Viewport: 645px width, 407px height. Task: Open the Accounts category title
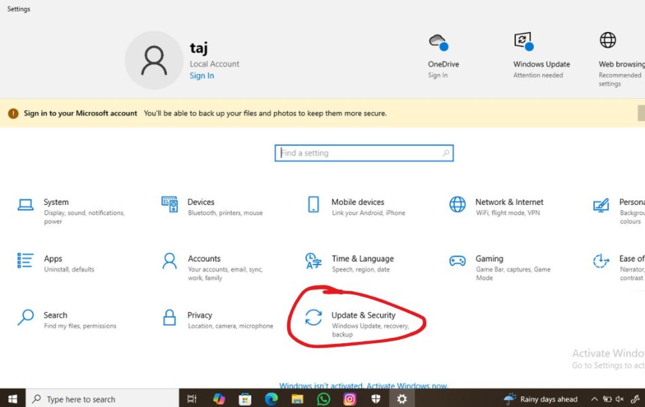(x=204, y=258)
